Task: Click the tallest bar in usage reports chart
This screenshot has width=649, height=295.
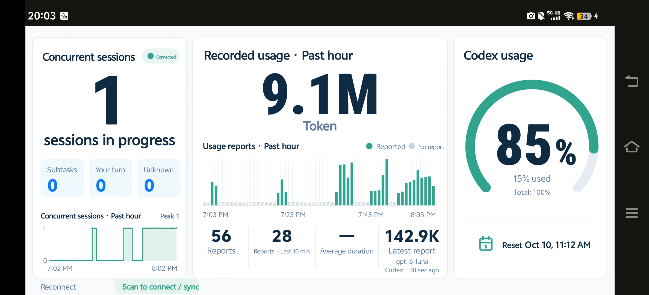Action: pos(387,182)
